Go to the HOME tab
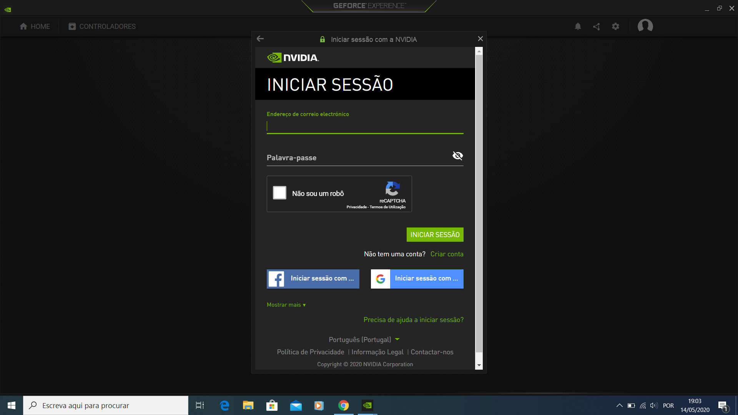 pos(35,27)
